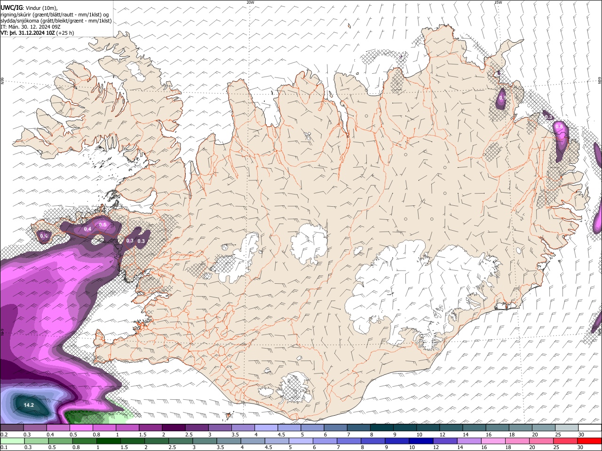Viewport: 602px width, 451px height.
Task: Pick the snow legend swatch between 12 and 14
Action: (x=451, y=428)
